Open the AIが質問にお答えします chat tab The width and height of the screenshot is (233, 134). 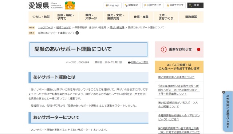[x=228, y=111]
